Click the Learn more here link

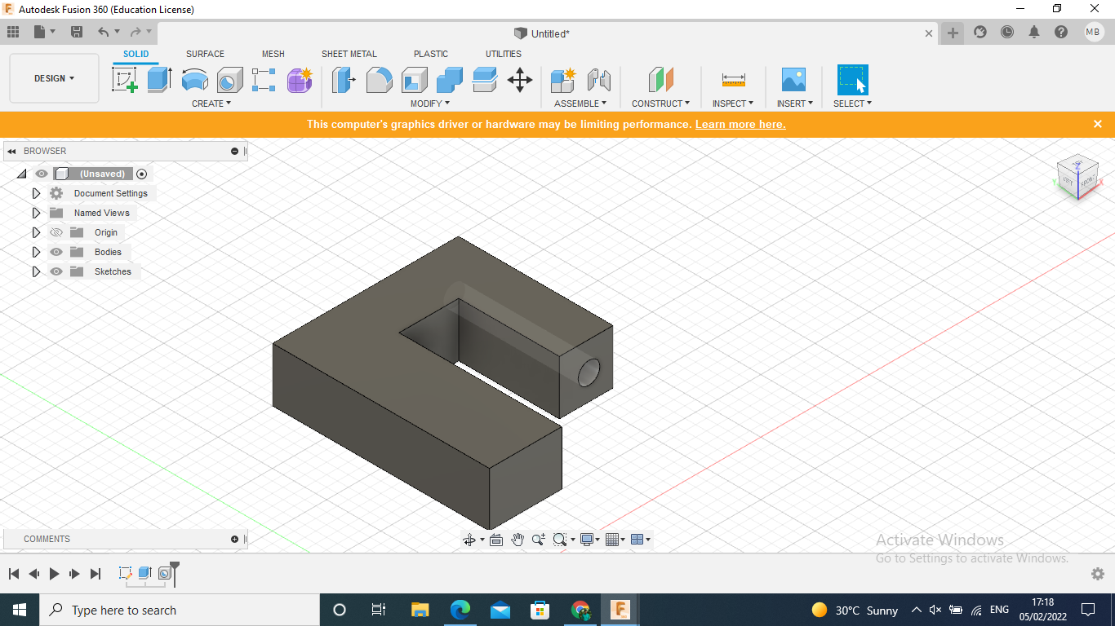pyautogui.click(x=740, y=124)
